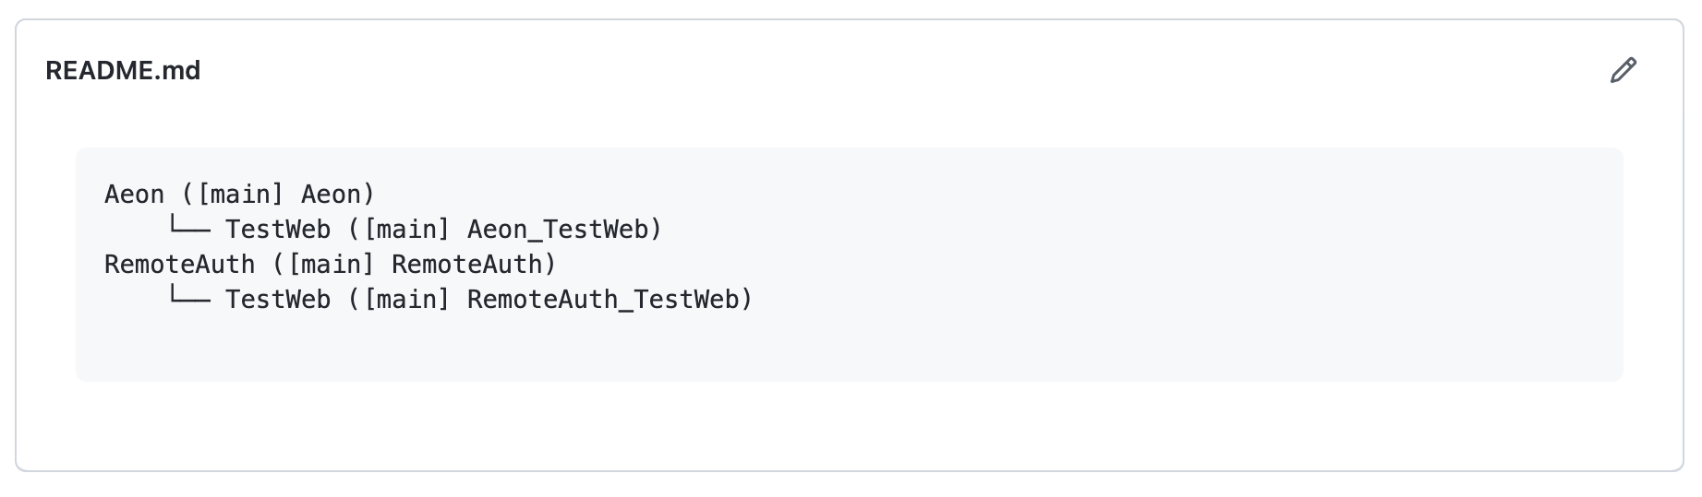Screen dimensions: 1702x497
Task: Click TestWeb under the Aeon entry
Action: pyautogui.click(x=278, y=230)
